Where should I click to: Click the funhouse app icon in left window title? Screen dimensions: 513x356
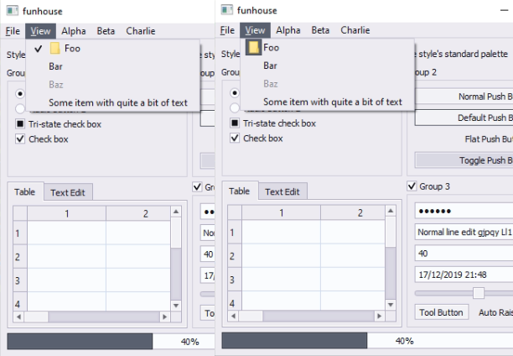pos(13,10)
